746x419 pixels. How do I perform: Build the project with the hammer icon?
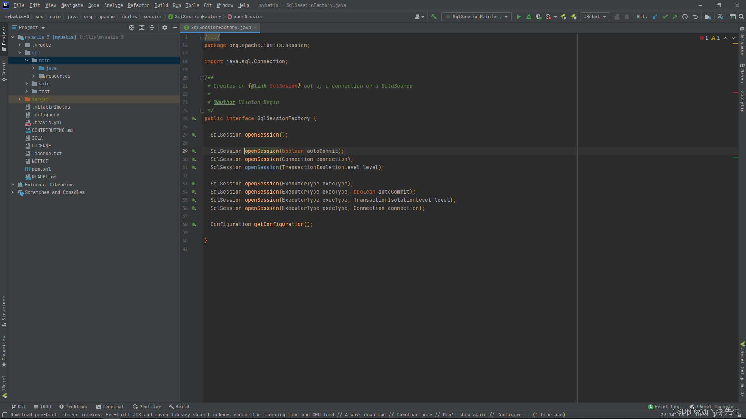click(x=434, y=17)
